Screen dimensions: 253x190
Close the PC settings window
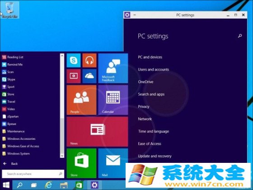[x=244, y=15]
